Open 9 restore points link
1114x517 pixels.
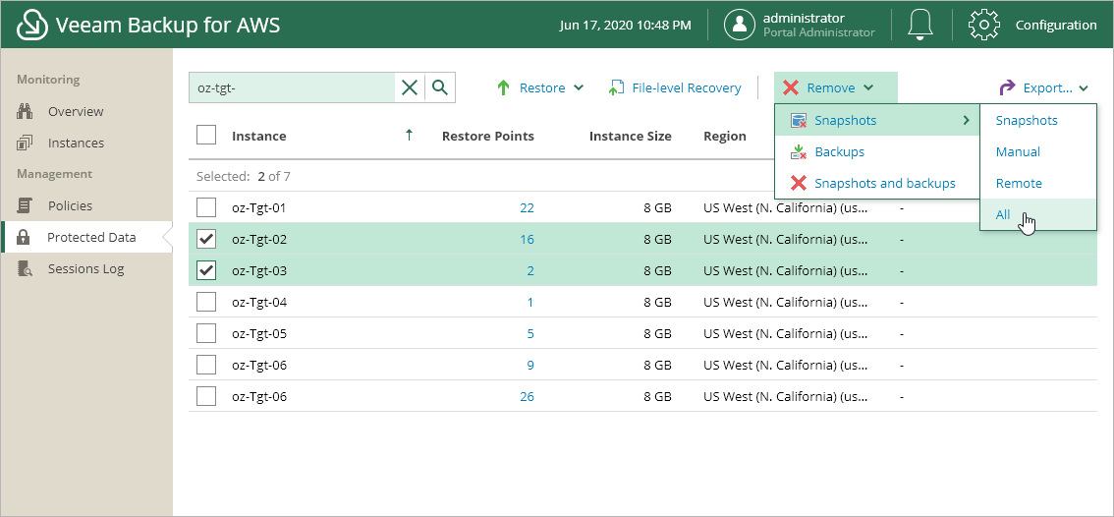click(x=530, y=365)
